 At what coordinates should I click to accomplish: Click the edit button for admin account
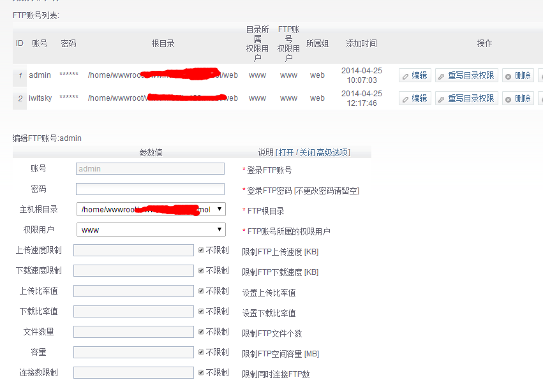tap(415, 75)
